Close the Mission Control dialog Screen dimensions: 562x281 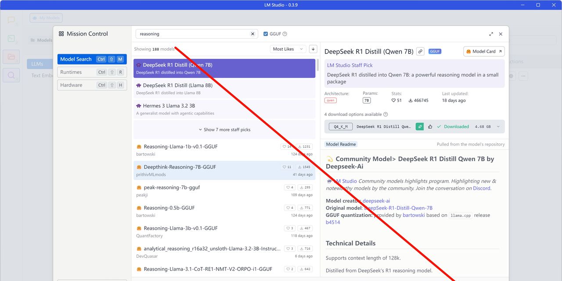[501, 34]
